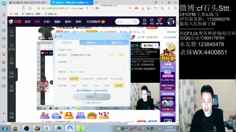Select 我的粉丝团 participation range
Image resolution: width=236 pixels, height=132 pixels.
tap(102, 79)
